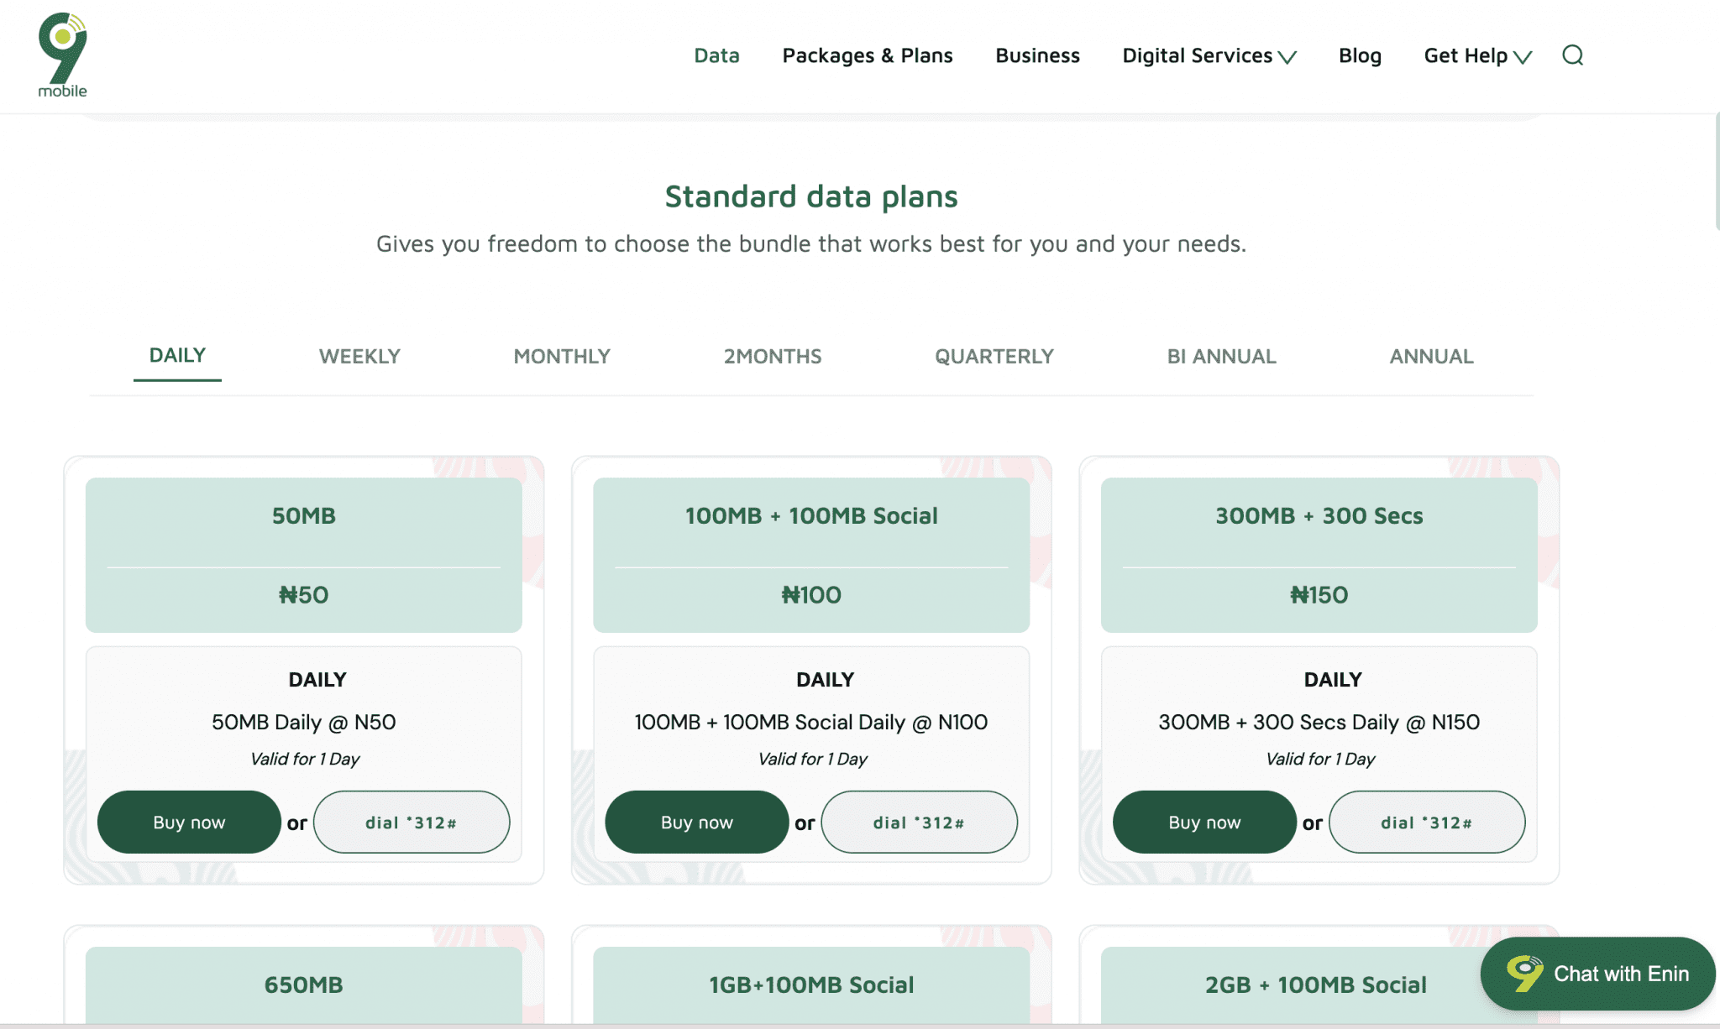Image resolution: width=1720 pixels, height=1029 pixels.
Task: Open the Digital Services chevron arrow
Action: coord(1288,59)
